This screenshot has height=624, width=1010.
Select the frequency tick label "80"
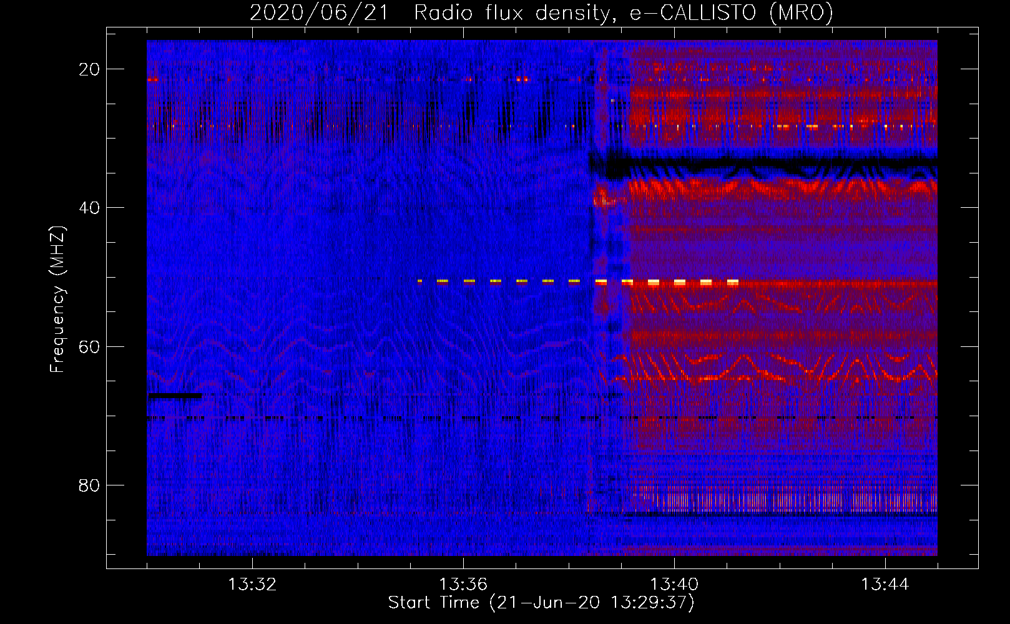(x=89, y=485)
